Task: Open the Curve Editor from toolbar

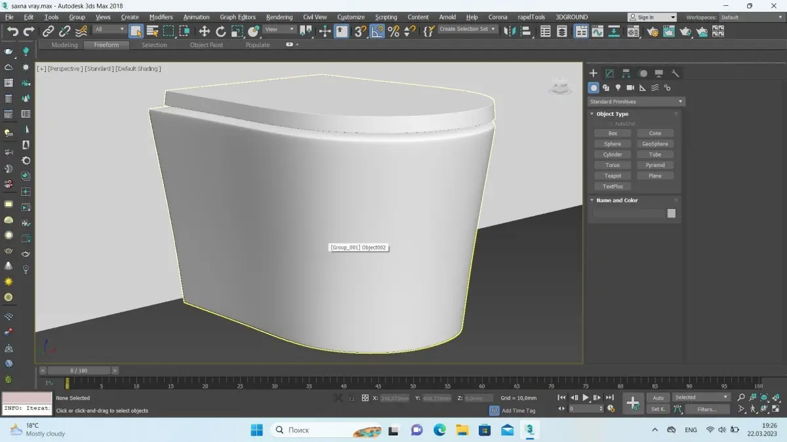Action: tap(597, 31)
